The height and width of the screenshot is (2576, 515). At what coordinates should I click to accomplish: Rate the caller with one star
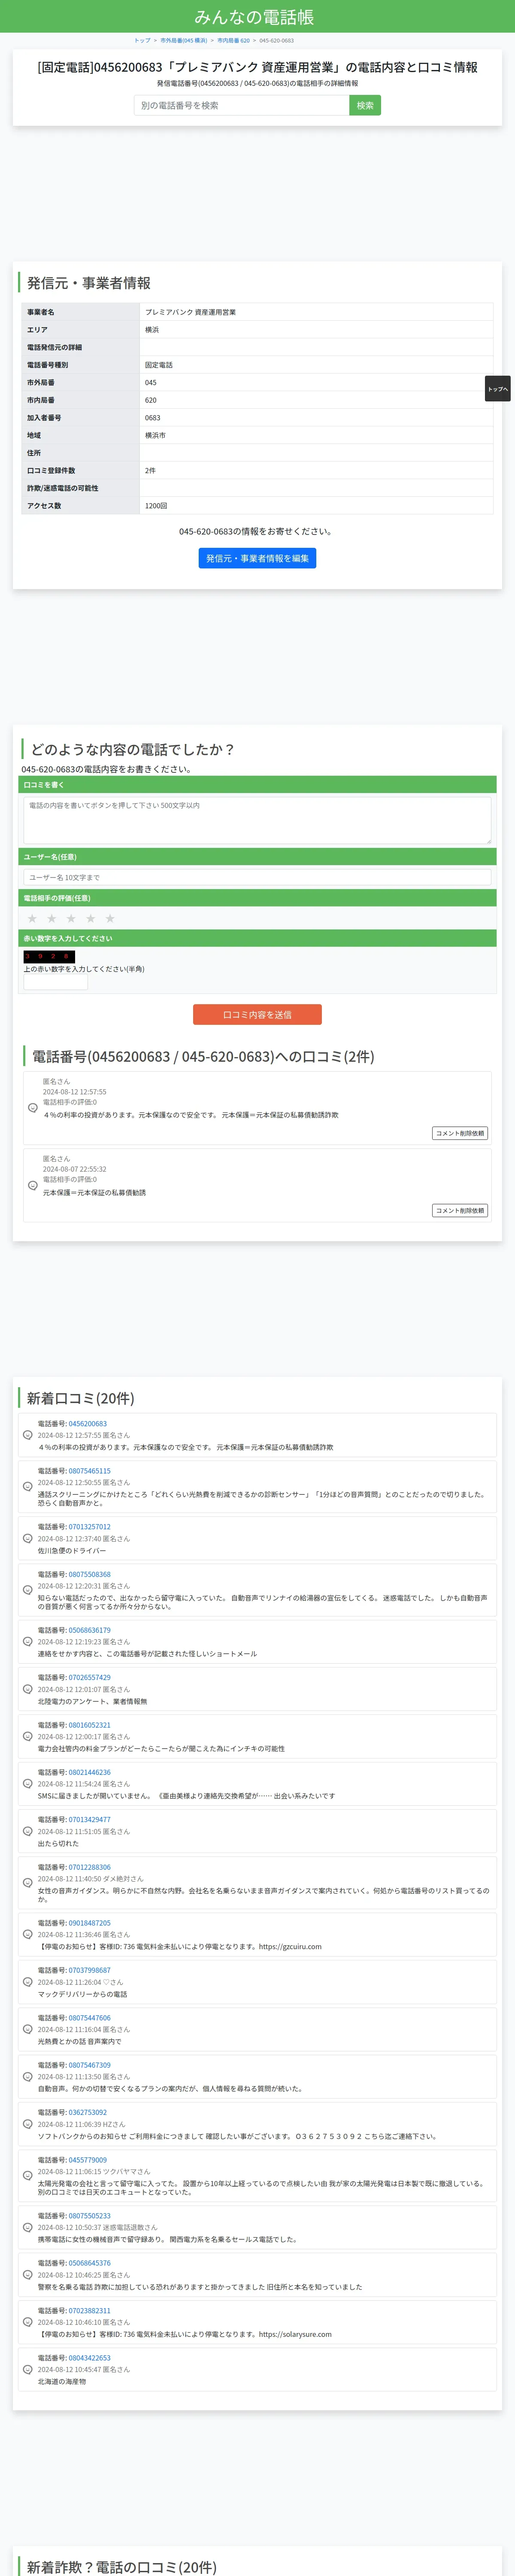[32, 918]
